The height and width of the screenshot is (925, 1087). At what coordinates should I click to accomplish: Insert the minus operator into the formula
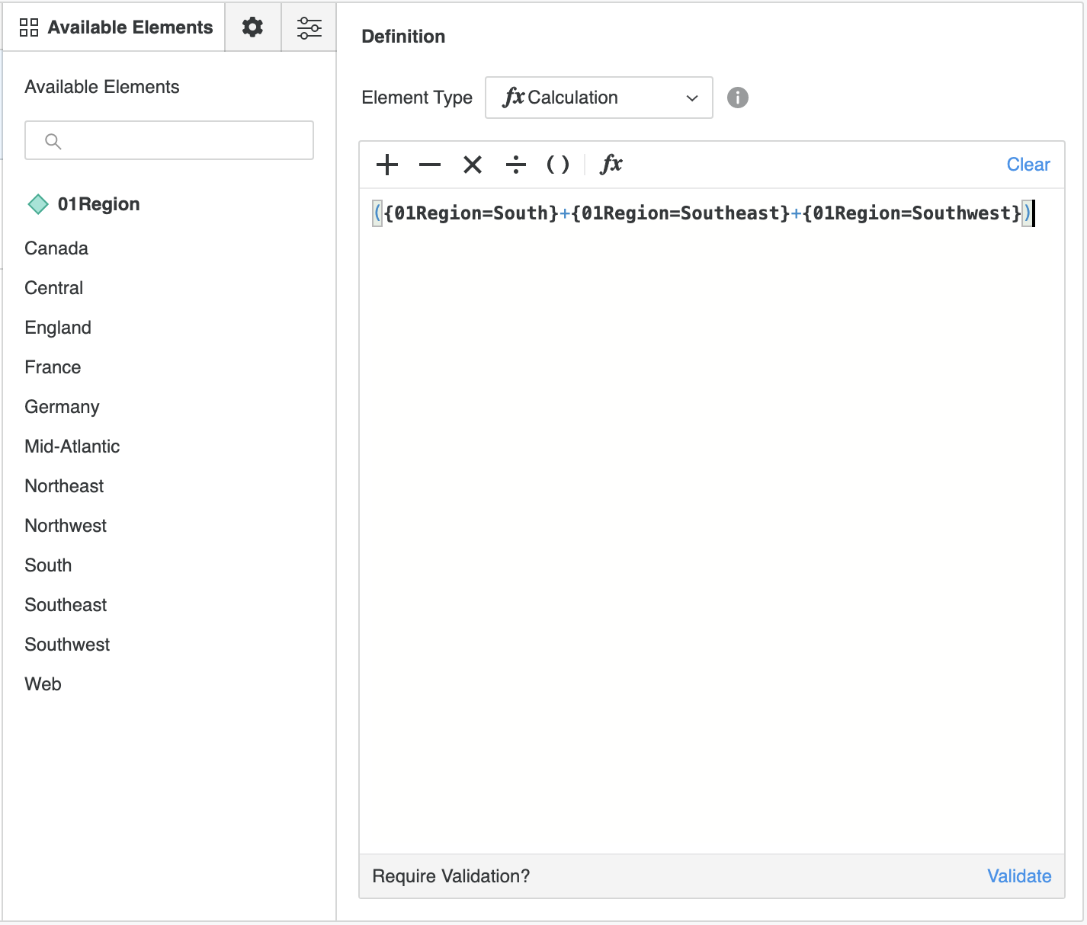click(430, 165)
